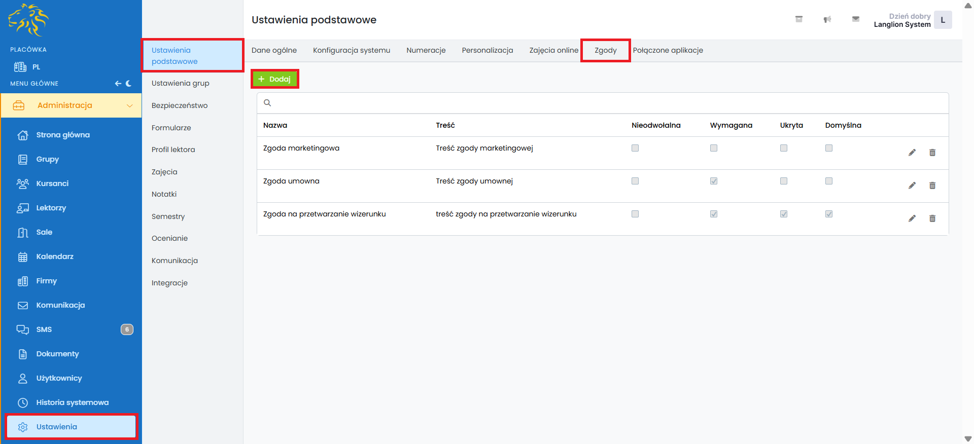This screenshot has height=444, width=974.
Task: Toggle dark mode moon icon
Action: click(x=129, y=84)
